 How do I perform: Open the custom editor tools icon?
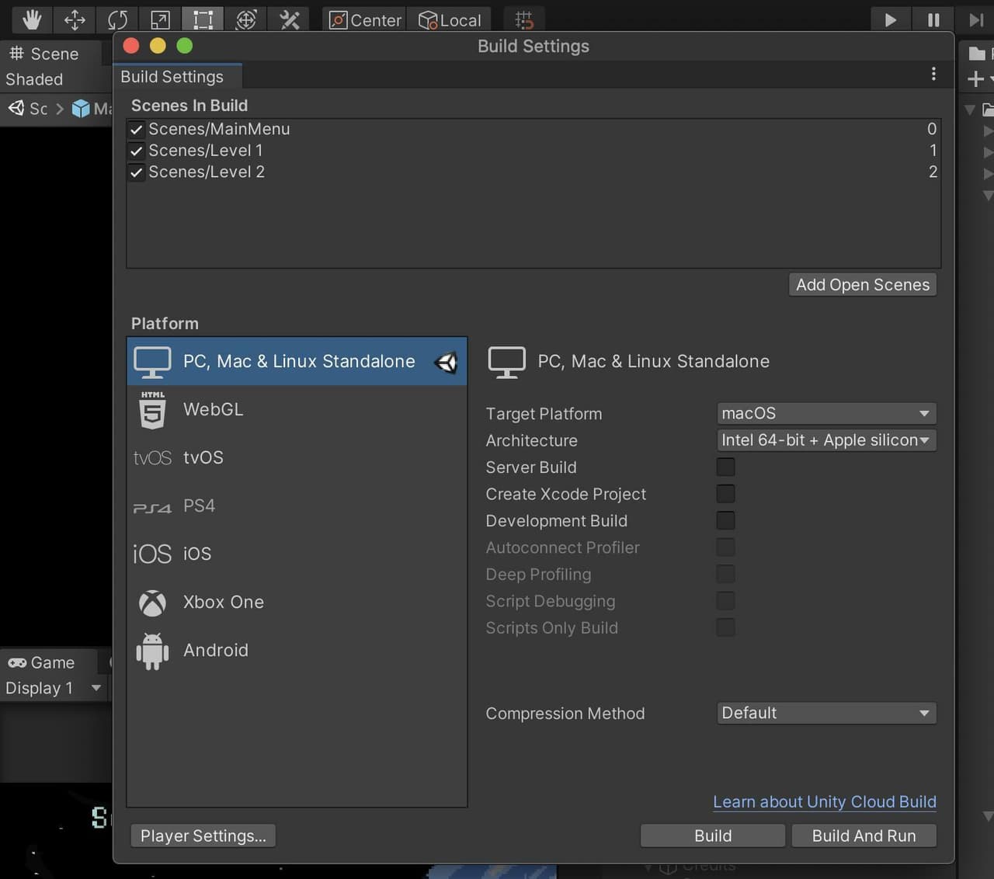289,19
